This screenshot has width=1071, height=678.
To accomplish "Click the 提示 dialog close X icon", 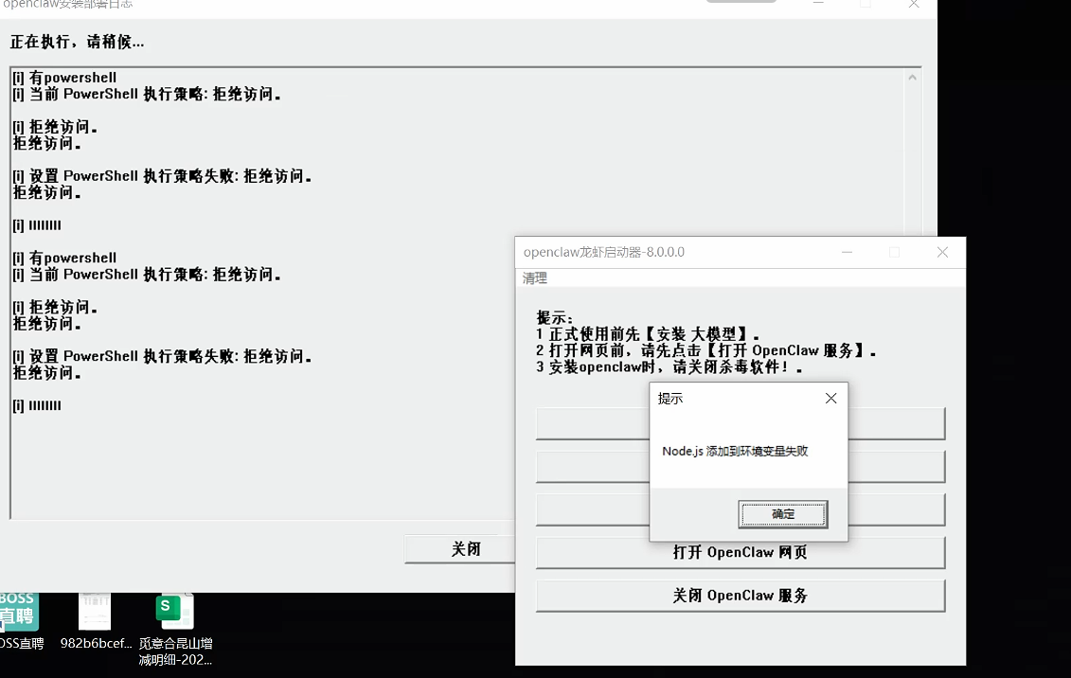I will click(x=830, y=398).
